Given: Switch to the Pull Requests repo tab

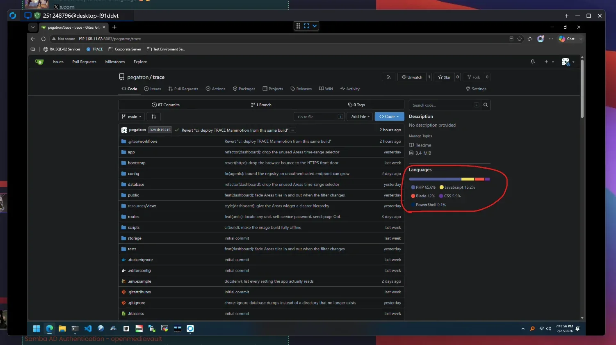Looking at the screenshot, I should pyautogui.click(x=183, y=89).
